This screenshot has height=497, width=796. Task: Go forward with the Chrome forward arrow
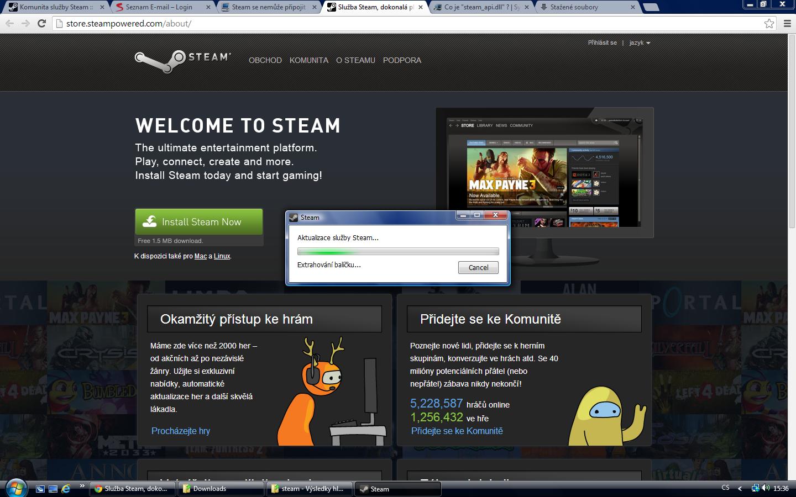[25, 23]
